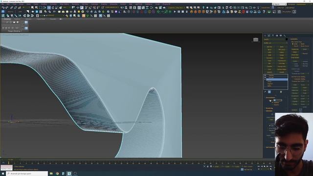Open the Utilities command panel tab
Viewport: 313px width, 176px height.
285,36
